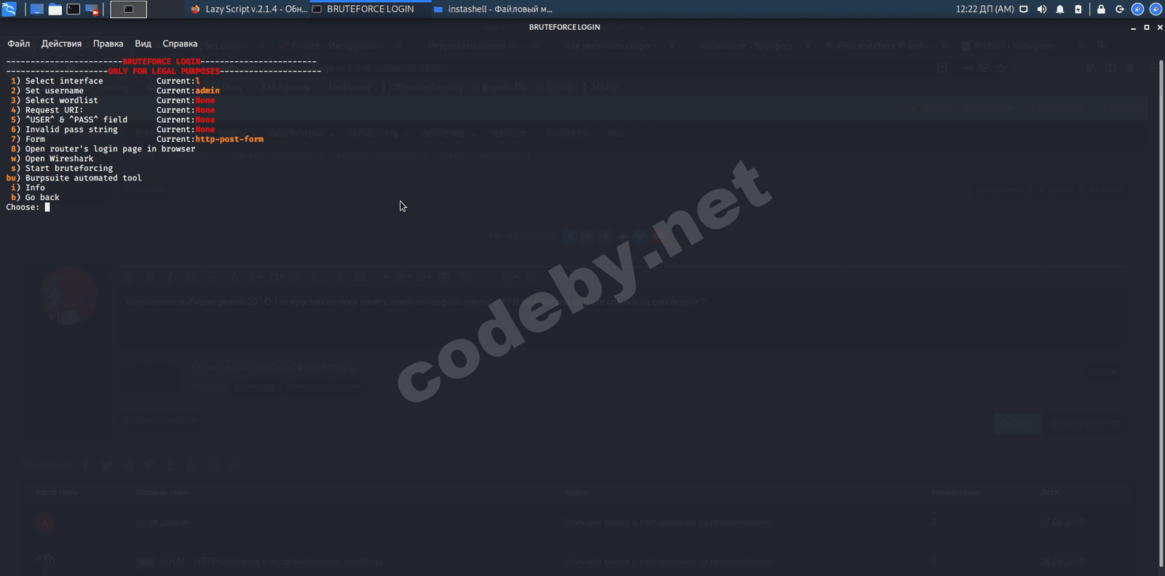Click the 'Current:1' interface value
Image resolution: width=1165 pixels, height=576 pixels.
tap(178, 81)
